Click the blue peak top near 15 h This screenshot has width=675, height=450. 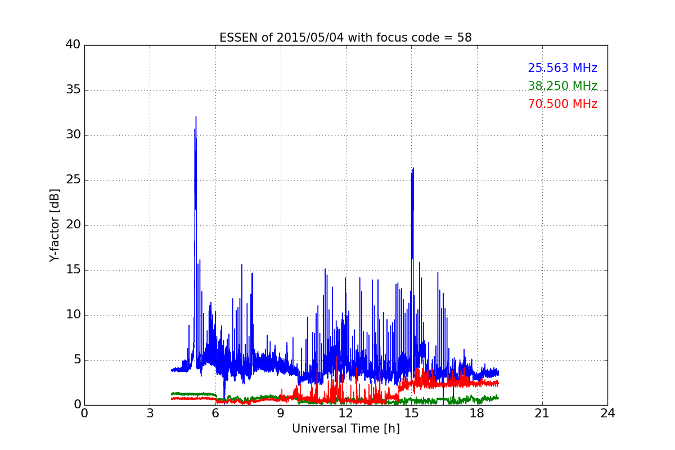click(413, 168)
